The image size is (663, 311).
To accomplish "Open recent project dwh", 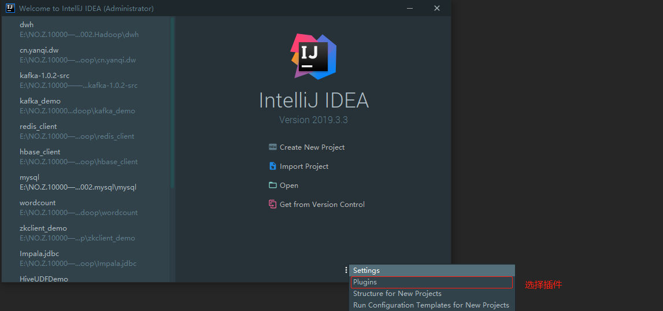I will tap(86, 29).
